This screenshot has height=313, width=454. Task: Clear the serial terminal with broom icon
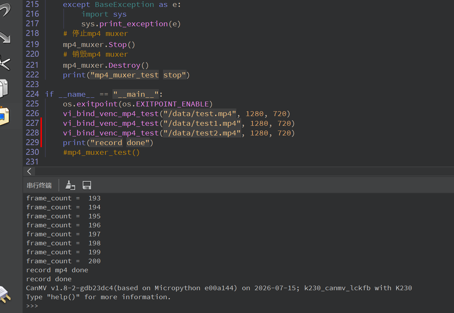pos(70,185)
